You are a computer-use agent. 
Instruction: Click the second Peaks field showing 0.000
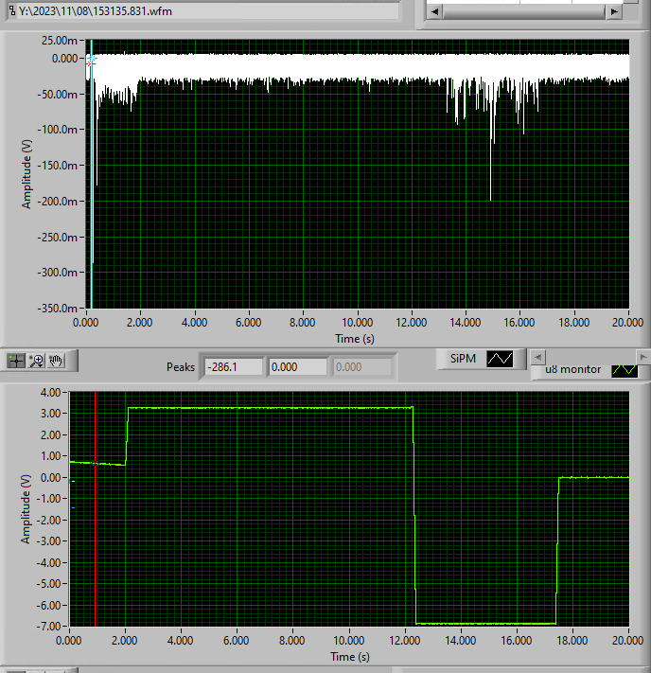298,367
